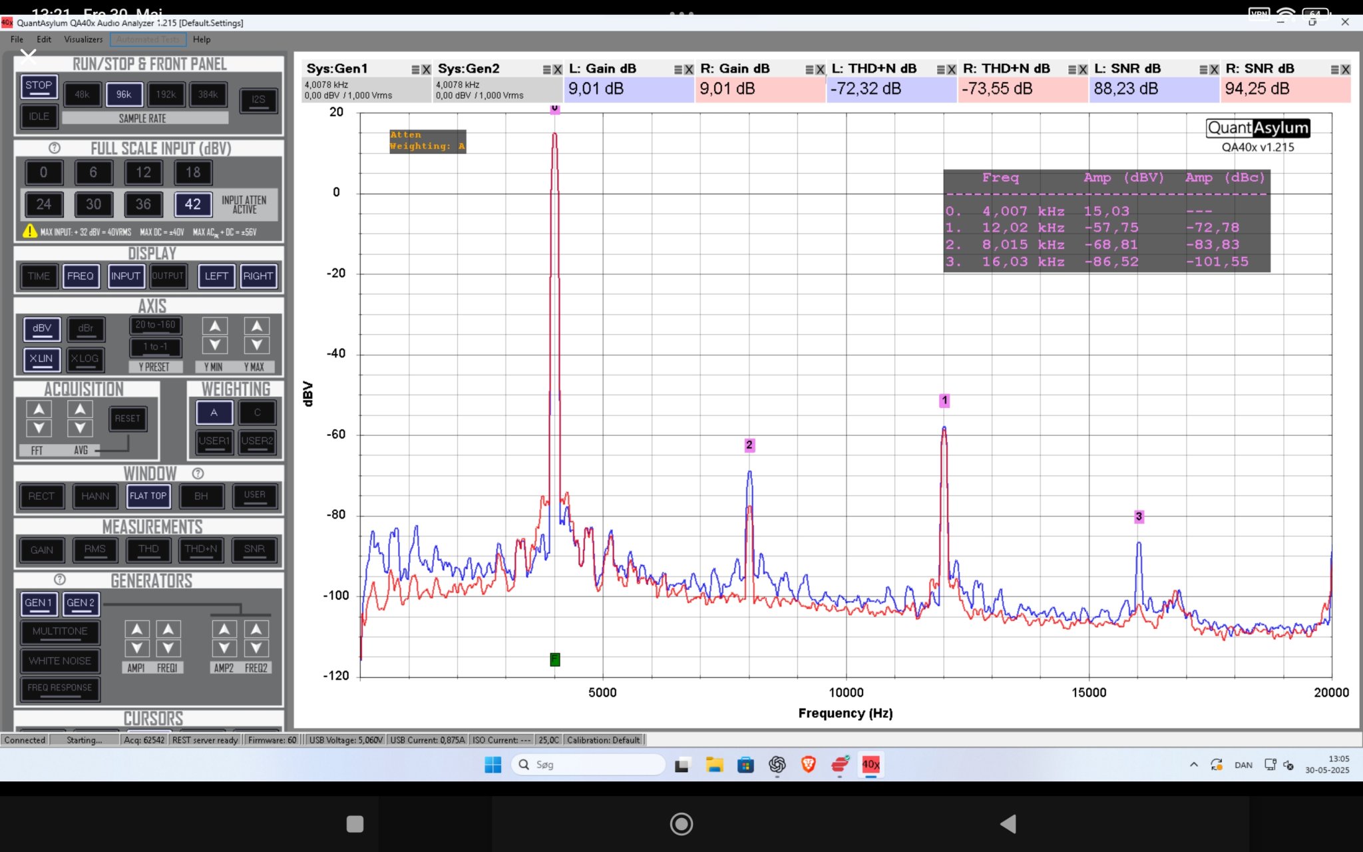The image size is (1363, 852).
Task: Toggle the TIME display view
Action: click(39, 276)
